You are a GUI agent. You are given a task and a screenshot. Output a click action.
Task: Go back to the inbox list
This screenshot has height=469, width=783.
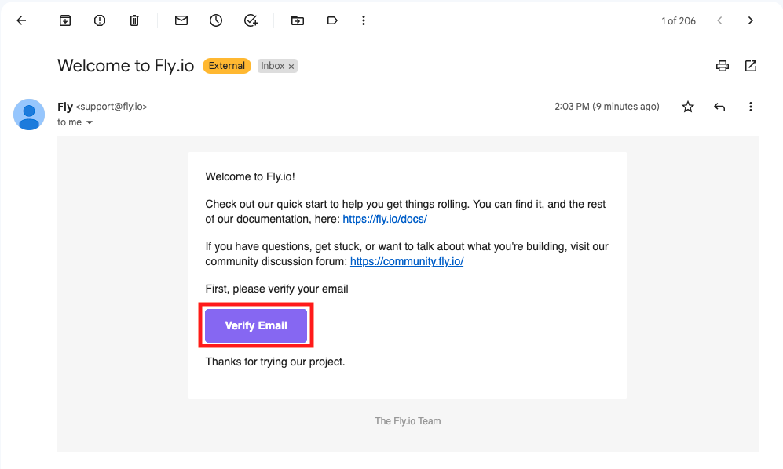[x=21, y=21]
